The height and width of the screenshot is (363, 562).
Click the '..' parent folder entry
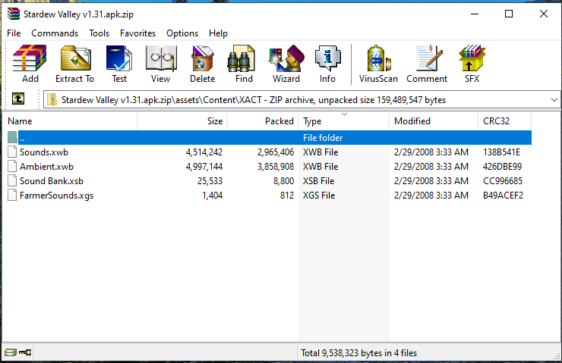point(22,138)
